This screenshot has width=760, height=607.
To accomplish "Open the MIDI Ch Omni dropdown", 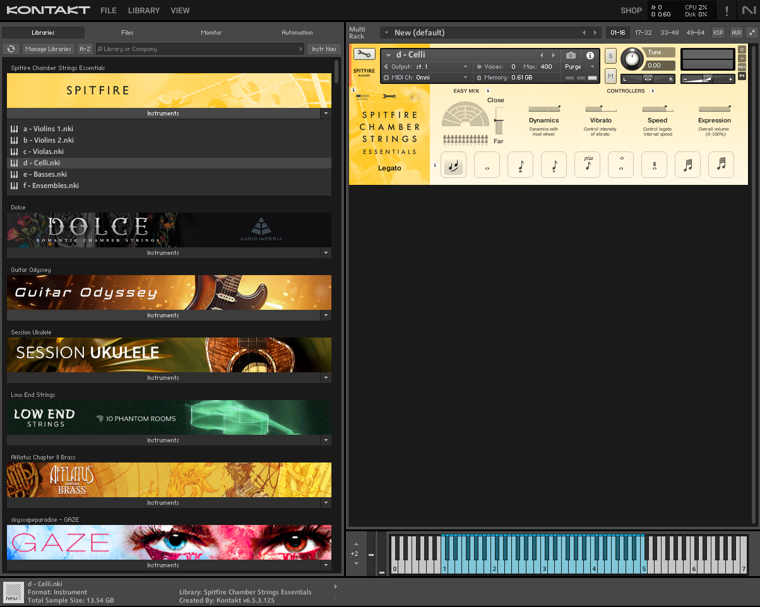I will (x=426, y=77).
